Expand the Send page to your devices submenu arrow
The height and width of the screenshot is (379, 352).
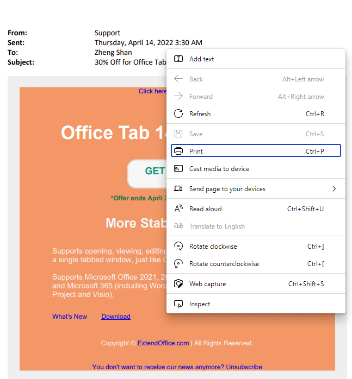point(334,188)
